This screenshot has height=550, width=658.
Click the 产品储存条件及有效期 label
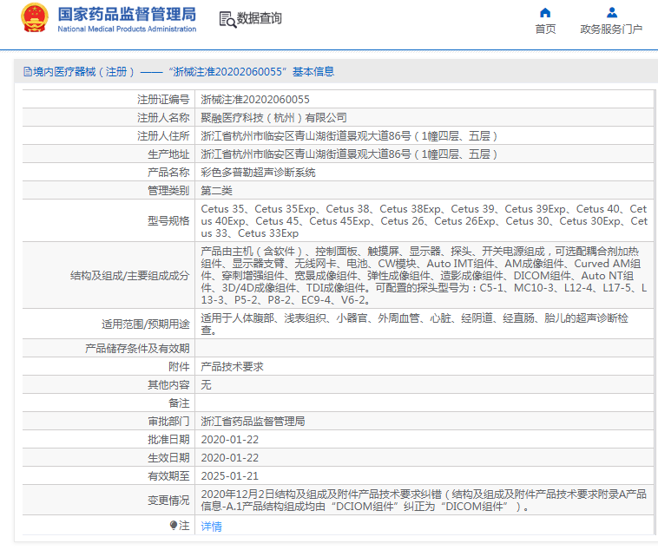[x=137, y=348]
